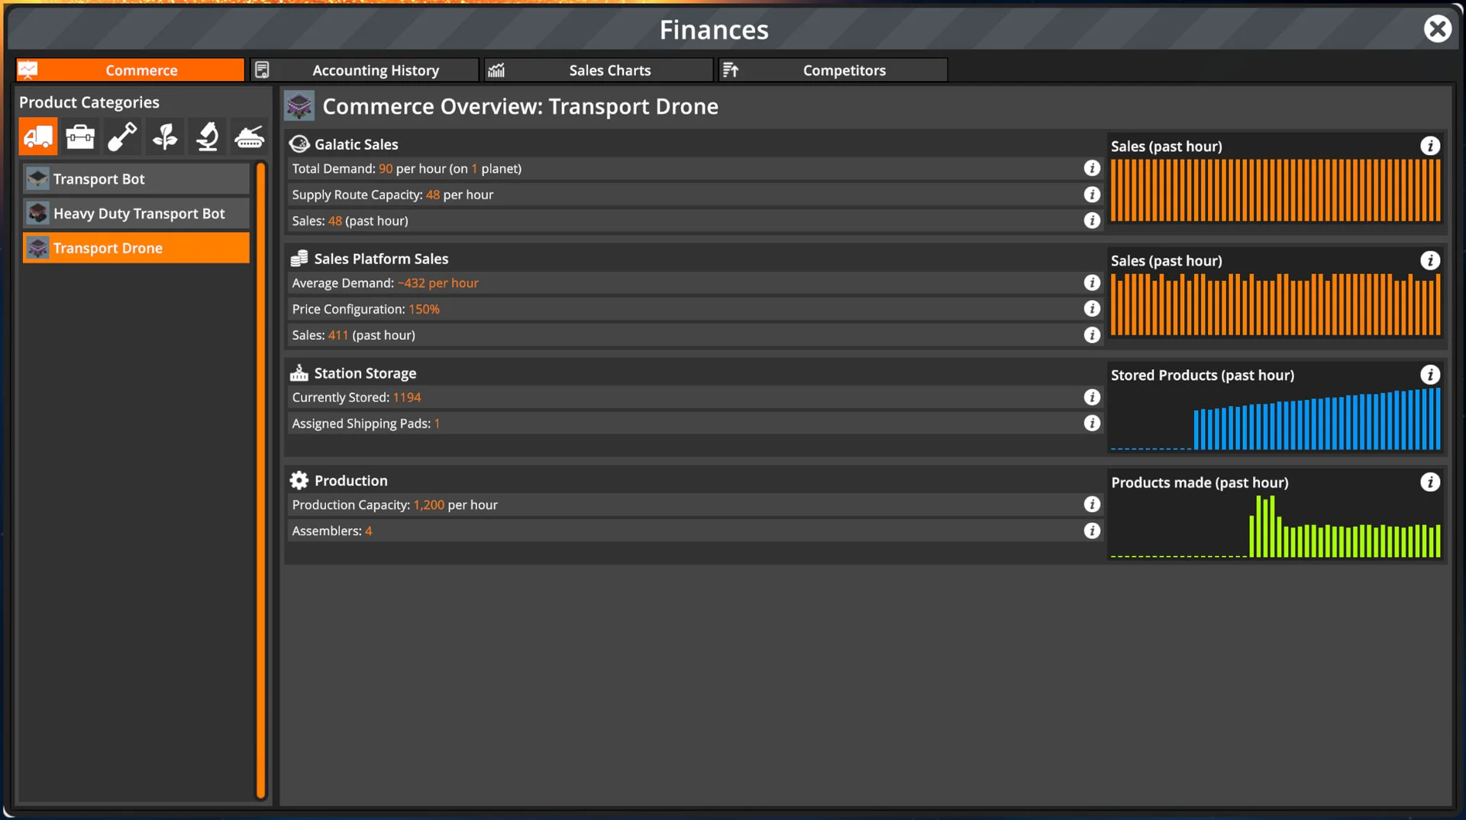Screen dimensions: 1466x820
Task: Click the info icon next to Price Configuration
Action: (x=1092, y=308)
